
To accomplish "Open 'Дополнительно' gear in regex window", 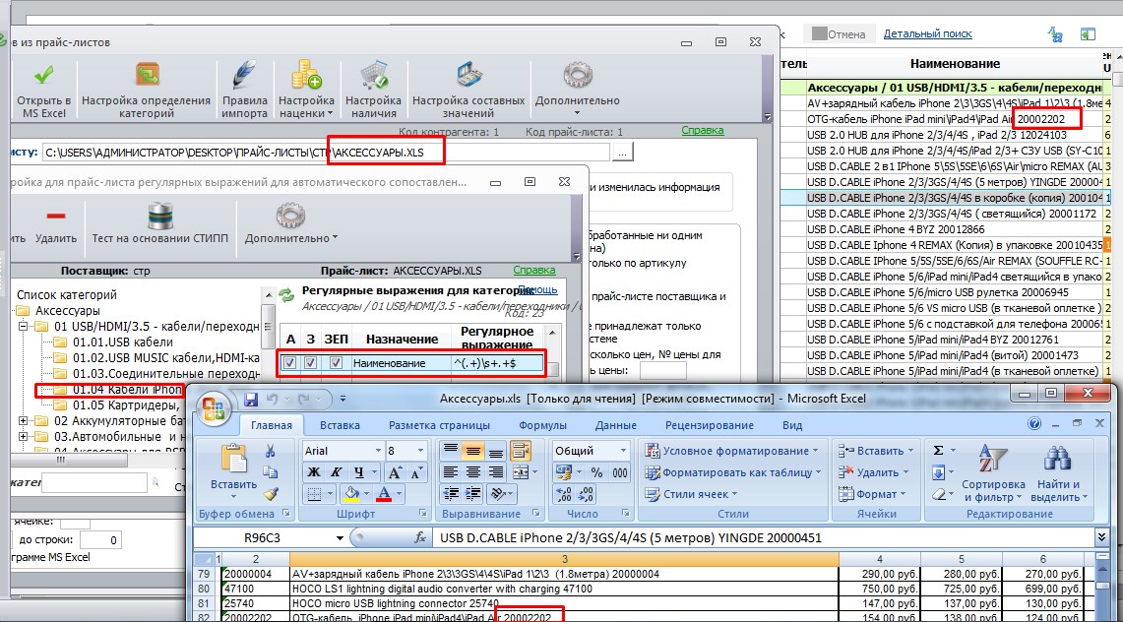I will coord(290,215).
